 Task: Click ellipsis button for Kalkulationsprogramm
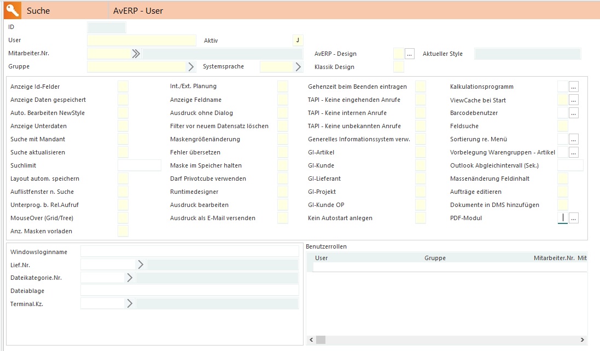(x=573, y=87)
